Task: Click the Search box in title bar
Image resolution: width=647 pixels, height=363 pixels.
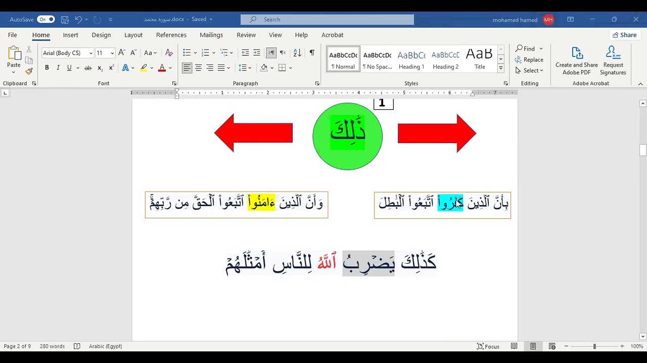Action: (327, 20)
